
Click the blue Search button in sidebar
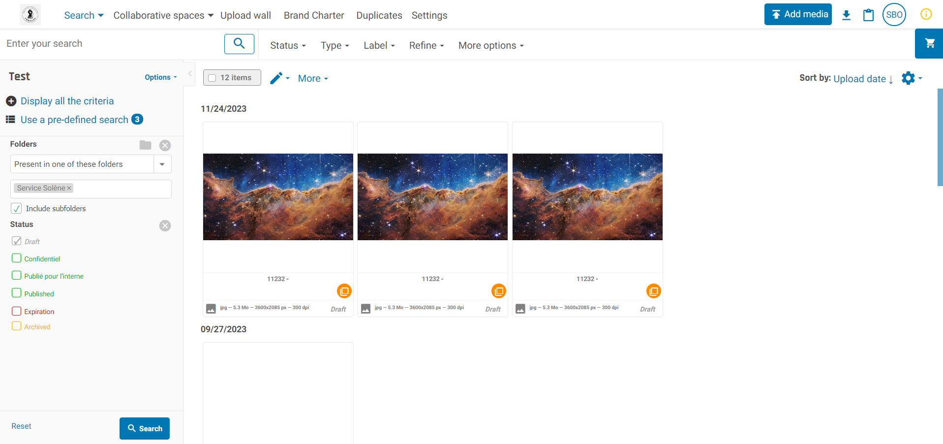coord(145,429)
